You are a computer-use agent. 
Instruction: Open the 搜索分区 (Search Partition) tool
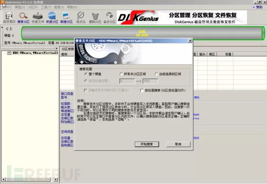click(24, 18)
